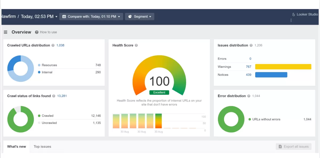Click the help icon next to Error distribution

pyautogui.click(x=249, y=96)
